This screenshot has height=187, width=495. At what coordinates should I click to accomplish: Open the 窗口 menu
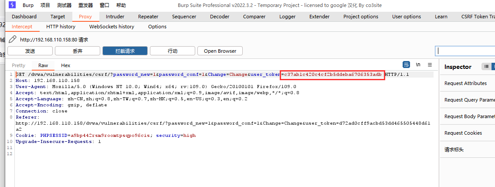(105, 5)
